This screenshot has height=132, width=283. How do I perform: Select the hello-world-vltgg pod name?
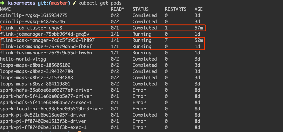point(23,59)
